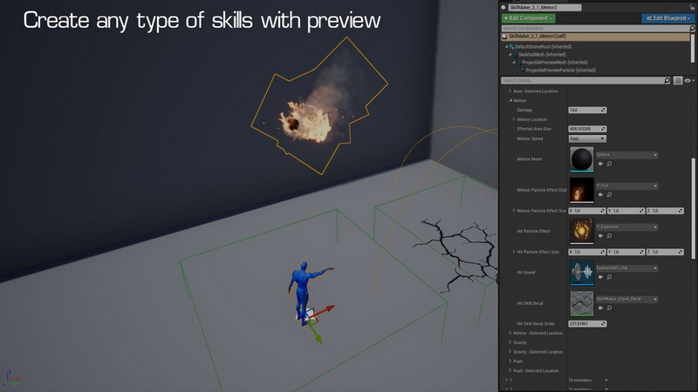Browse to Sphere mesh with magnifier icon
698x392 pixels.
pos(609,163)
